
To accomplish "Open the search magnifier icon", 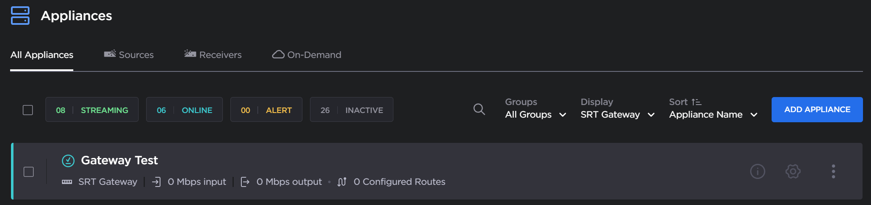I will (x=479, y=109).
